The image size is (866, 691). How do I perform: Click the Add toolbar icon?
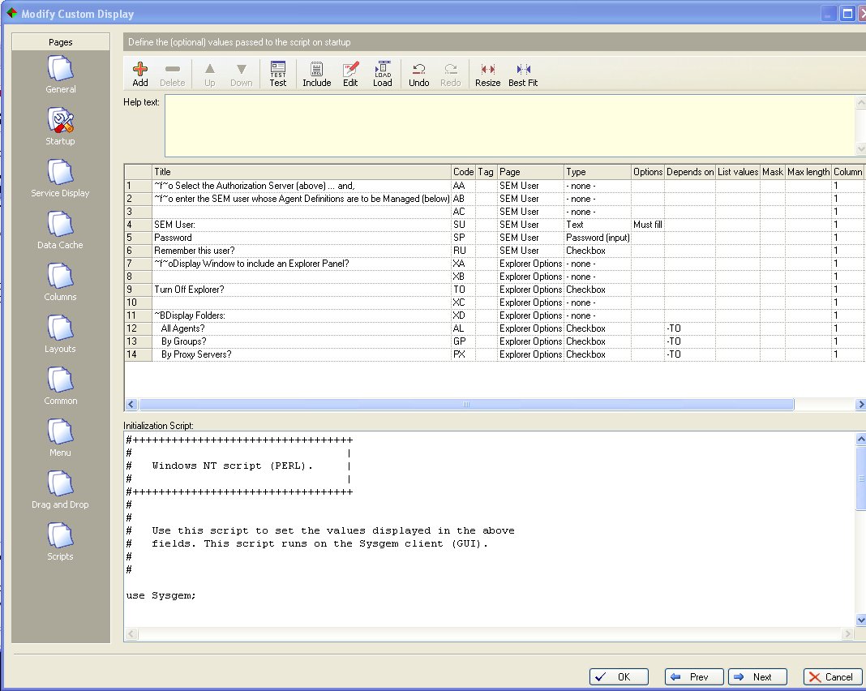click(x=140, y=74)
